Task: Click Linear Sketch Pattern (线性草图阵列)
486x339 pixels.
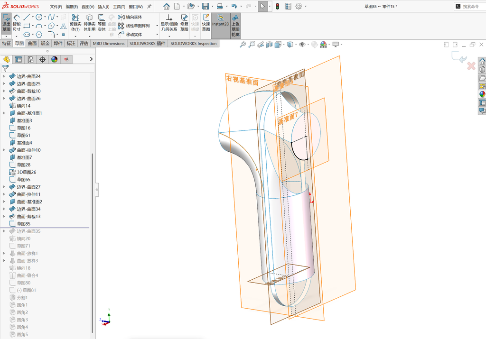Action: (x=133, y=26)
